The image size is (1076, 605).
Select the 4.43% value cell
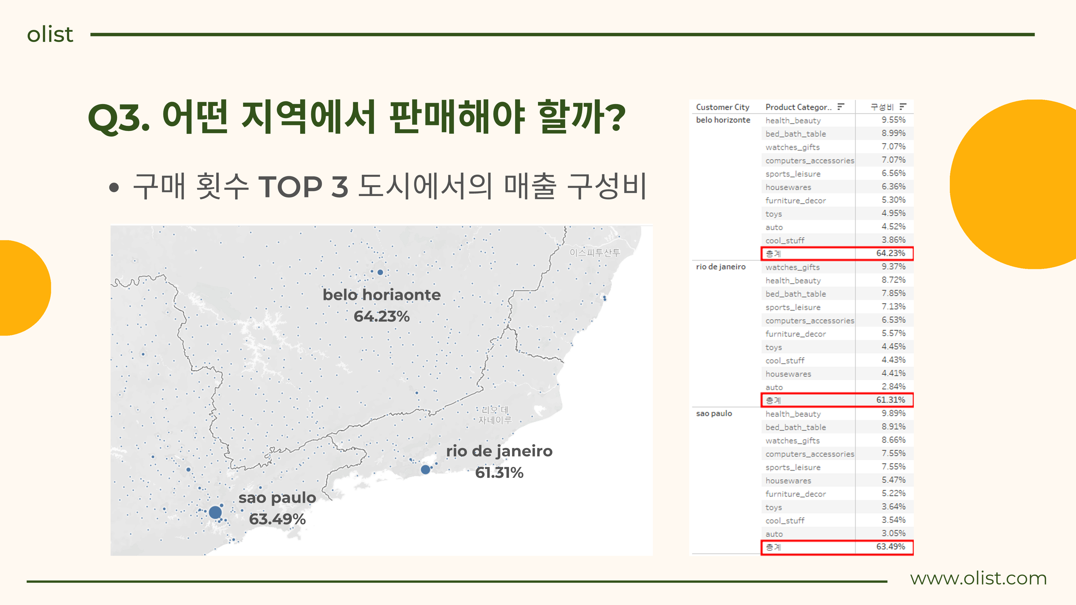[x=893, y=360]
